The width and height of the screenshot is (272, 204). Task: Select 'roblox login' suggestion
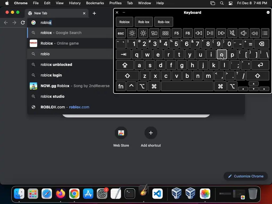coord(70,75)
